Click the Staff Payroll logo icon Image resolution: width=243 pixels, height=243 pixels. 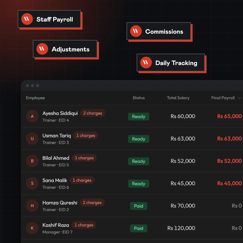[27, 19]
